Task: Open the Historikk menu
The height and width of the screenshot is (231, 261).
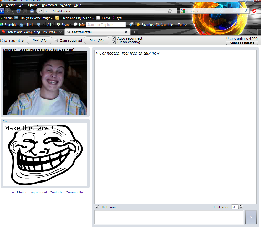Action: click(33, 5)
